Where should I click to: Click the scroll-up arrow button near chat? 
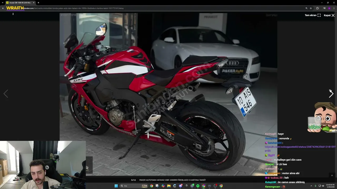(x=332, y=175)
